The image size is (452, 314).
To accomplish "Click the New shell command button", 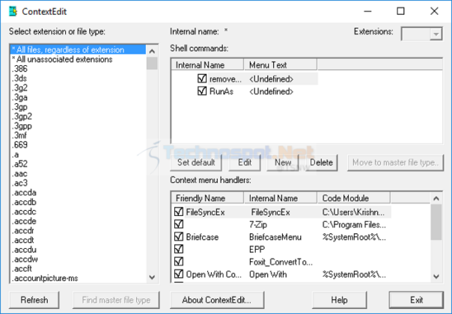I will pyautogui.click(x=283, y=162).
